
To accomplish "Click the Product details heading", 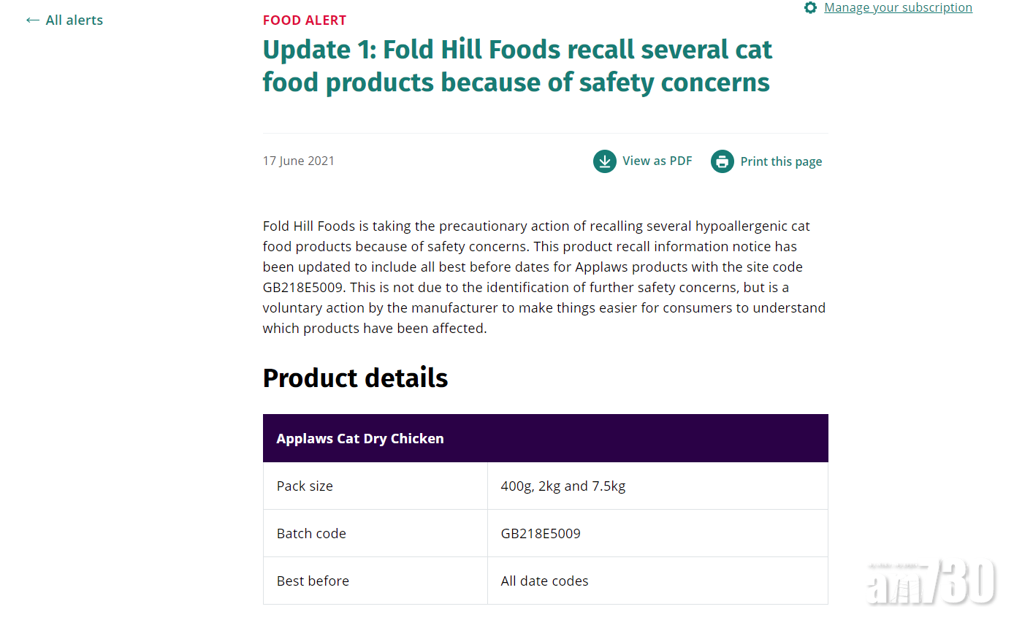I will 355,378.
